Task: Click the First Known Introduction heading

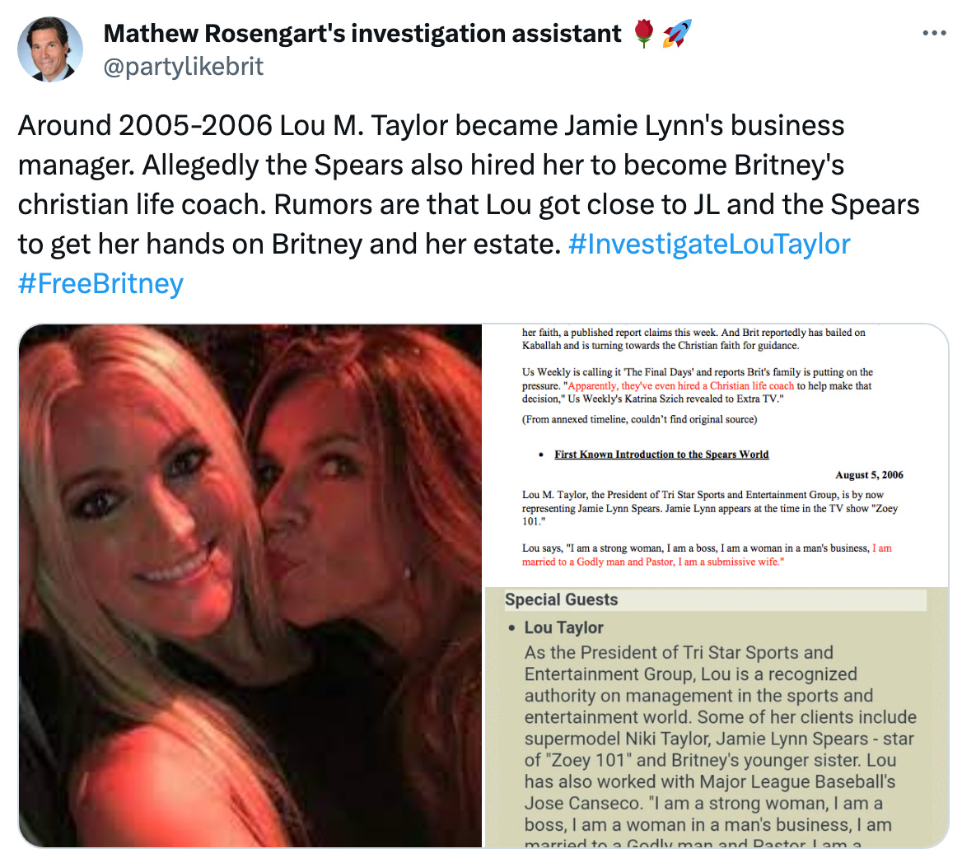Action: tap(661, 455)
